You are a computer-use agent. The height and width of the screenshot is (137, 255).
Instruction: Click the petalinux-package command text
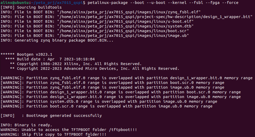[x=163, y=3]
